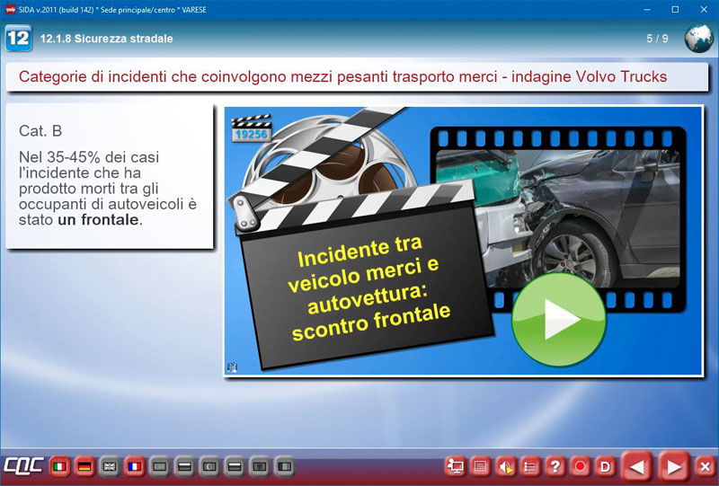Open the text panel toolbar icon
The height and width of the screenshot is (486, 719).
click(481, 466)
